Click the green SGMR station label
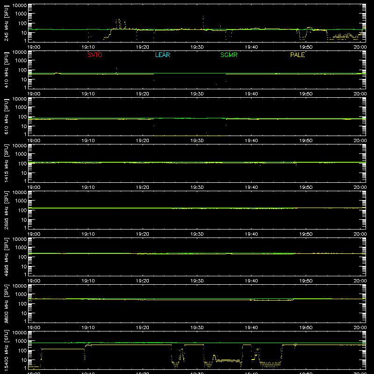374x374 pixels. [229, 55]
